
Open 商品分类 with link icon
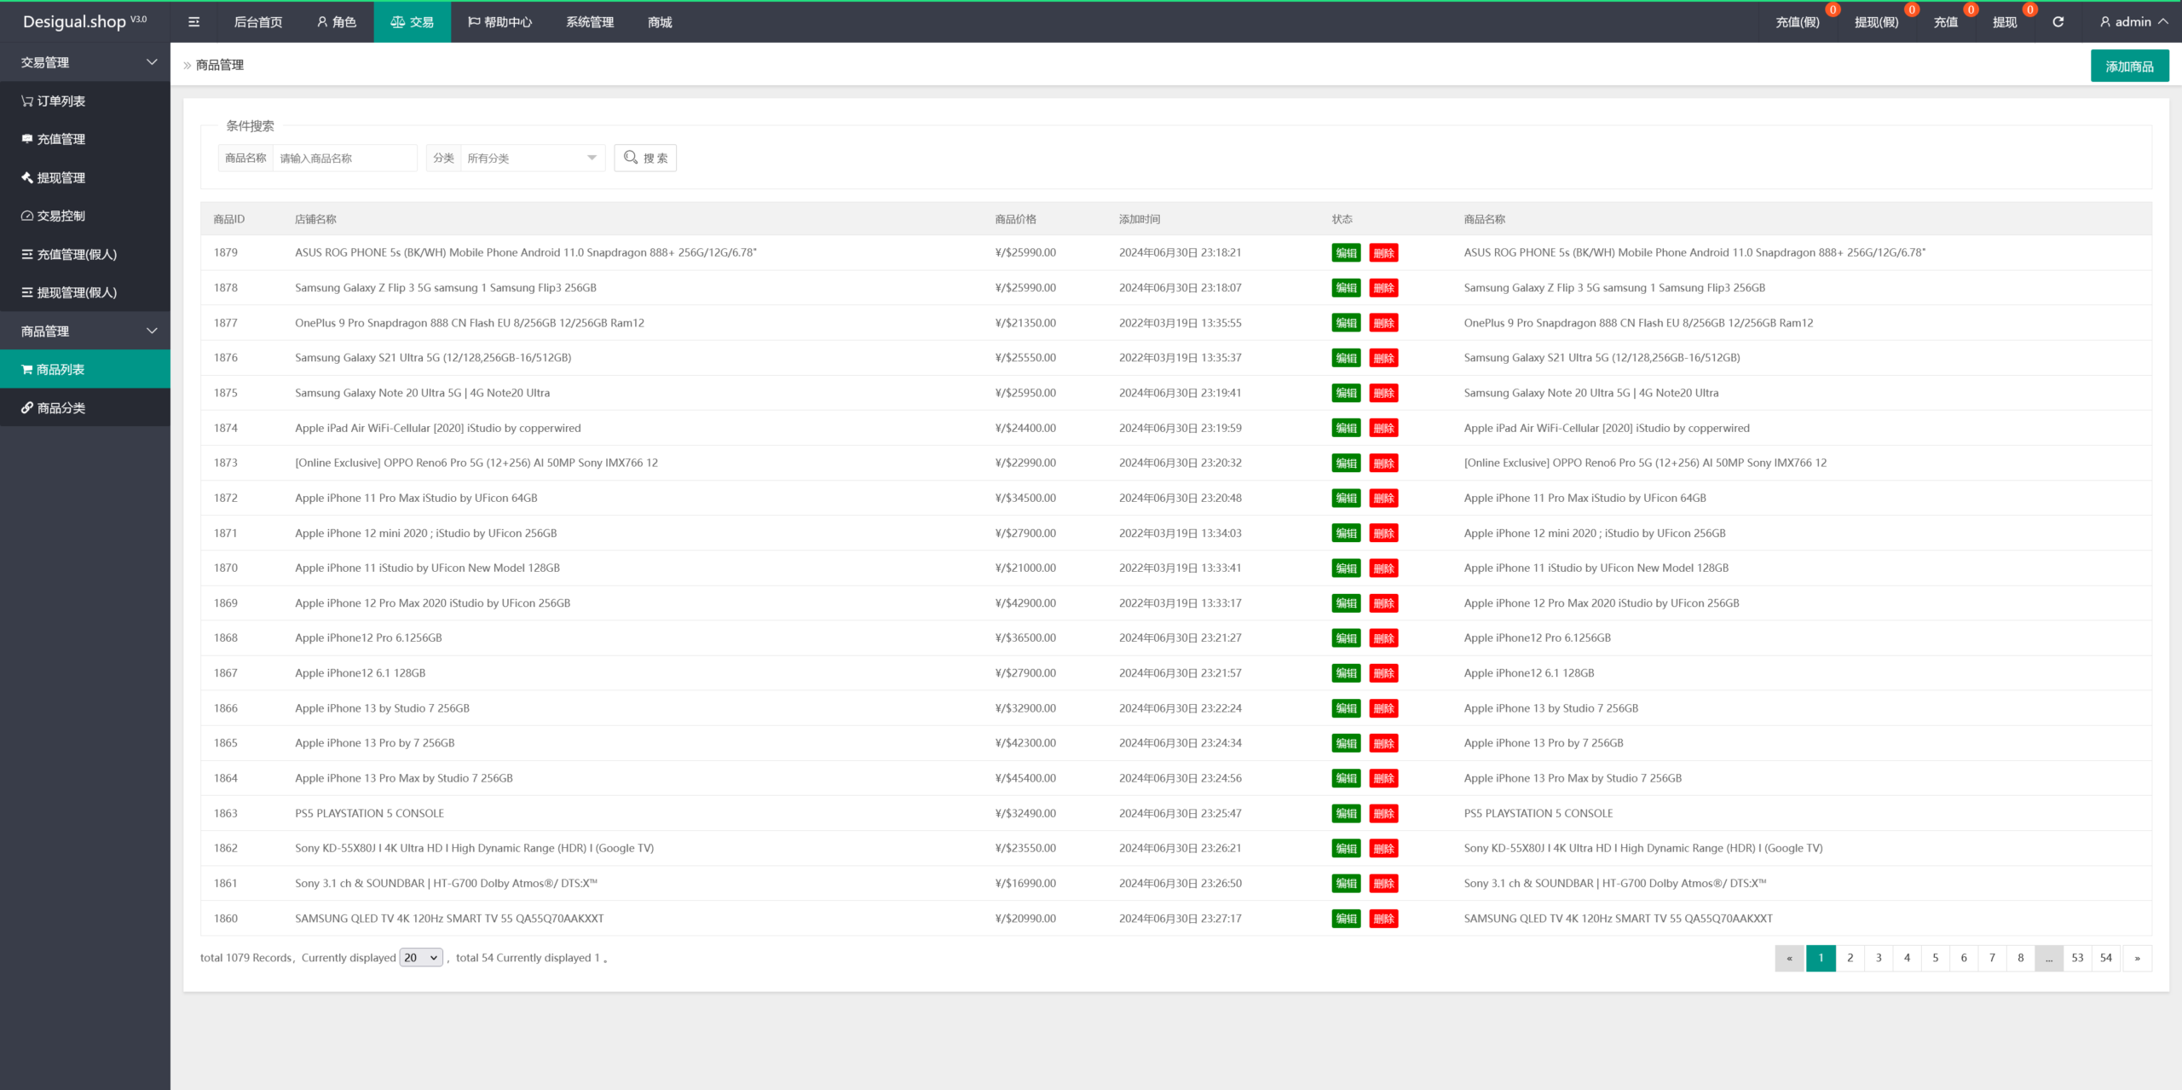(61, 407)
